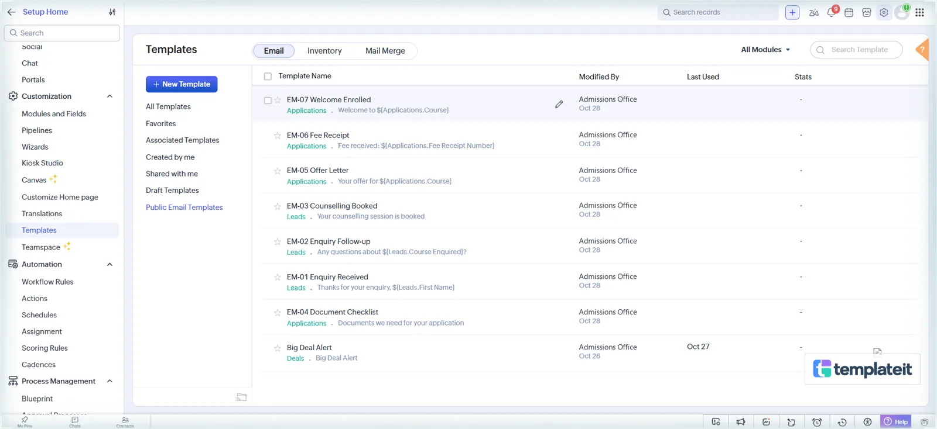
Task: Open the EM-02 Enquiry Follow-up template
Action: 329,241
